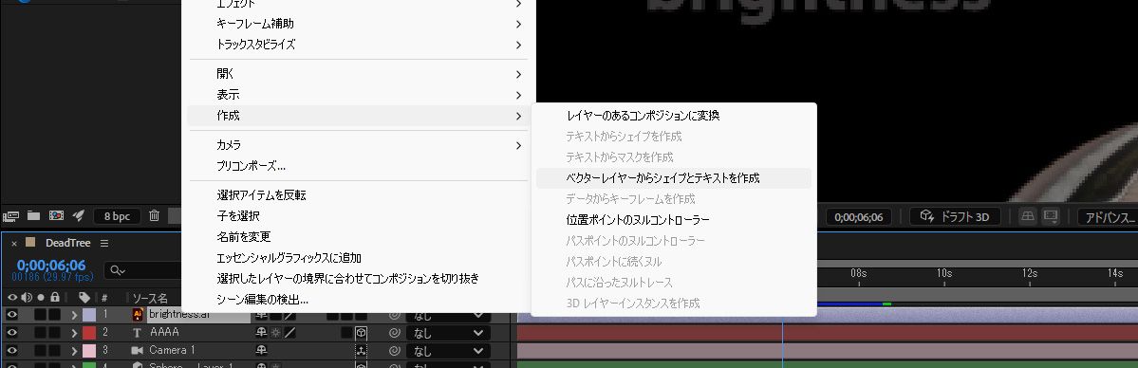Open parent dropdown なし for Camera 1
Viewport: 1138px width, 368px height.
click(448, 351)
